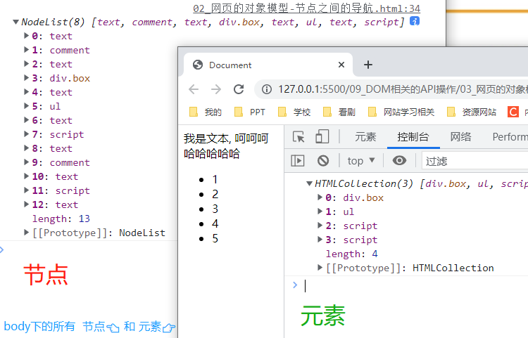The height and width of the screenshot is (338, 528).
Task: Click the 'length: 4' entry
Action: tap(351, 254)
